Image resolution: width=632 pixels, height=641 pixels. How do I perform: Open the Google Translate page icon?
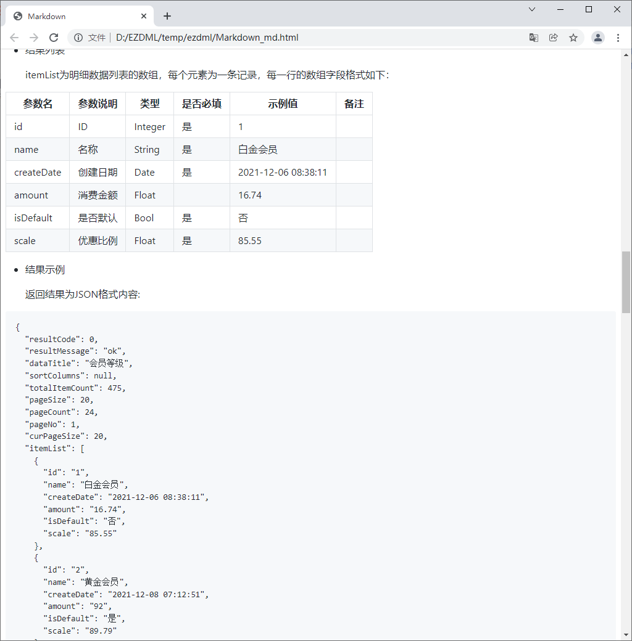(533, 37)
